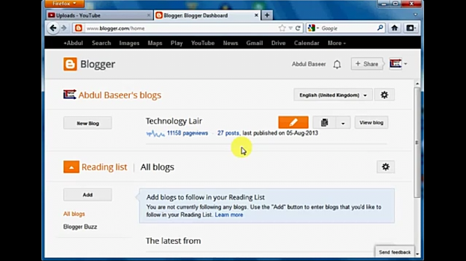The height and width of the screenshot is (261, 466).
Task: Open YouTube in the Google bar
Action: (x=202, y=43)
